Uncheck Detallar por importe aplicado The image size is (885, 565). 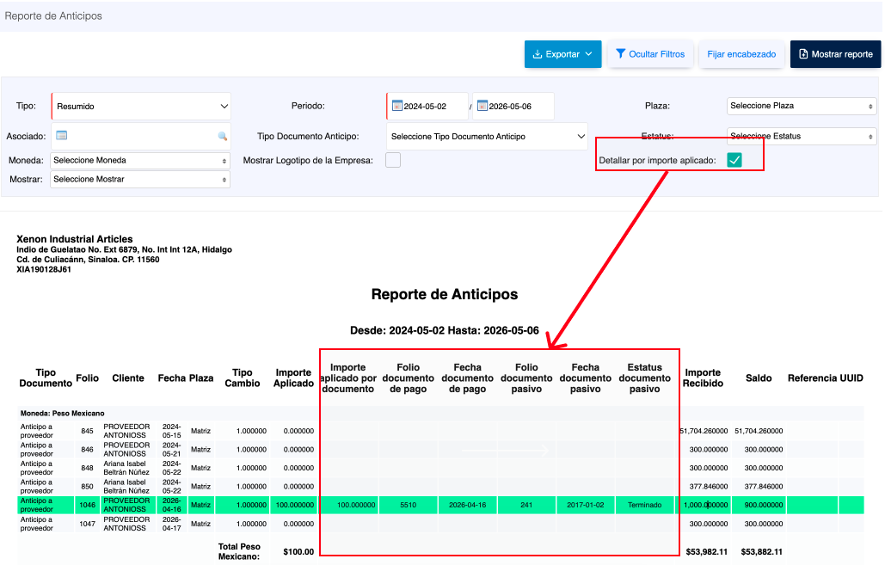pos(734,160)
